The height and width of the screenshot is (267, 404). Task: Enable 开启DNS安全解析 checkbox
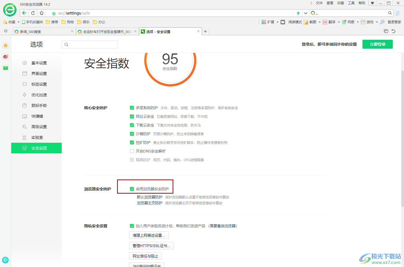click(132, 151)
